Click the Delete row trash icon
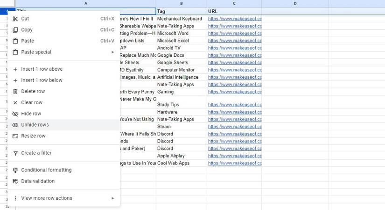Image resolution: width=385 pixels, height=210 pixels. click(x=15, y=91)
